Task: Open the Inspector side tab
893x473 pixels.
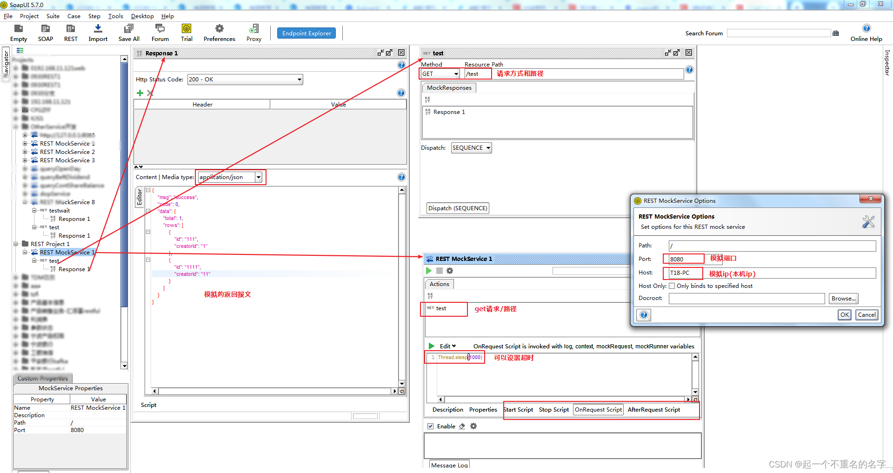Action: (x=887, y=63)
